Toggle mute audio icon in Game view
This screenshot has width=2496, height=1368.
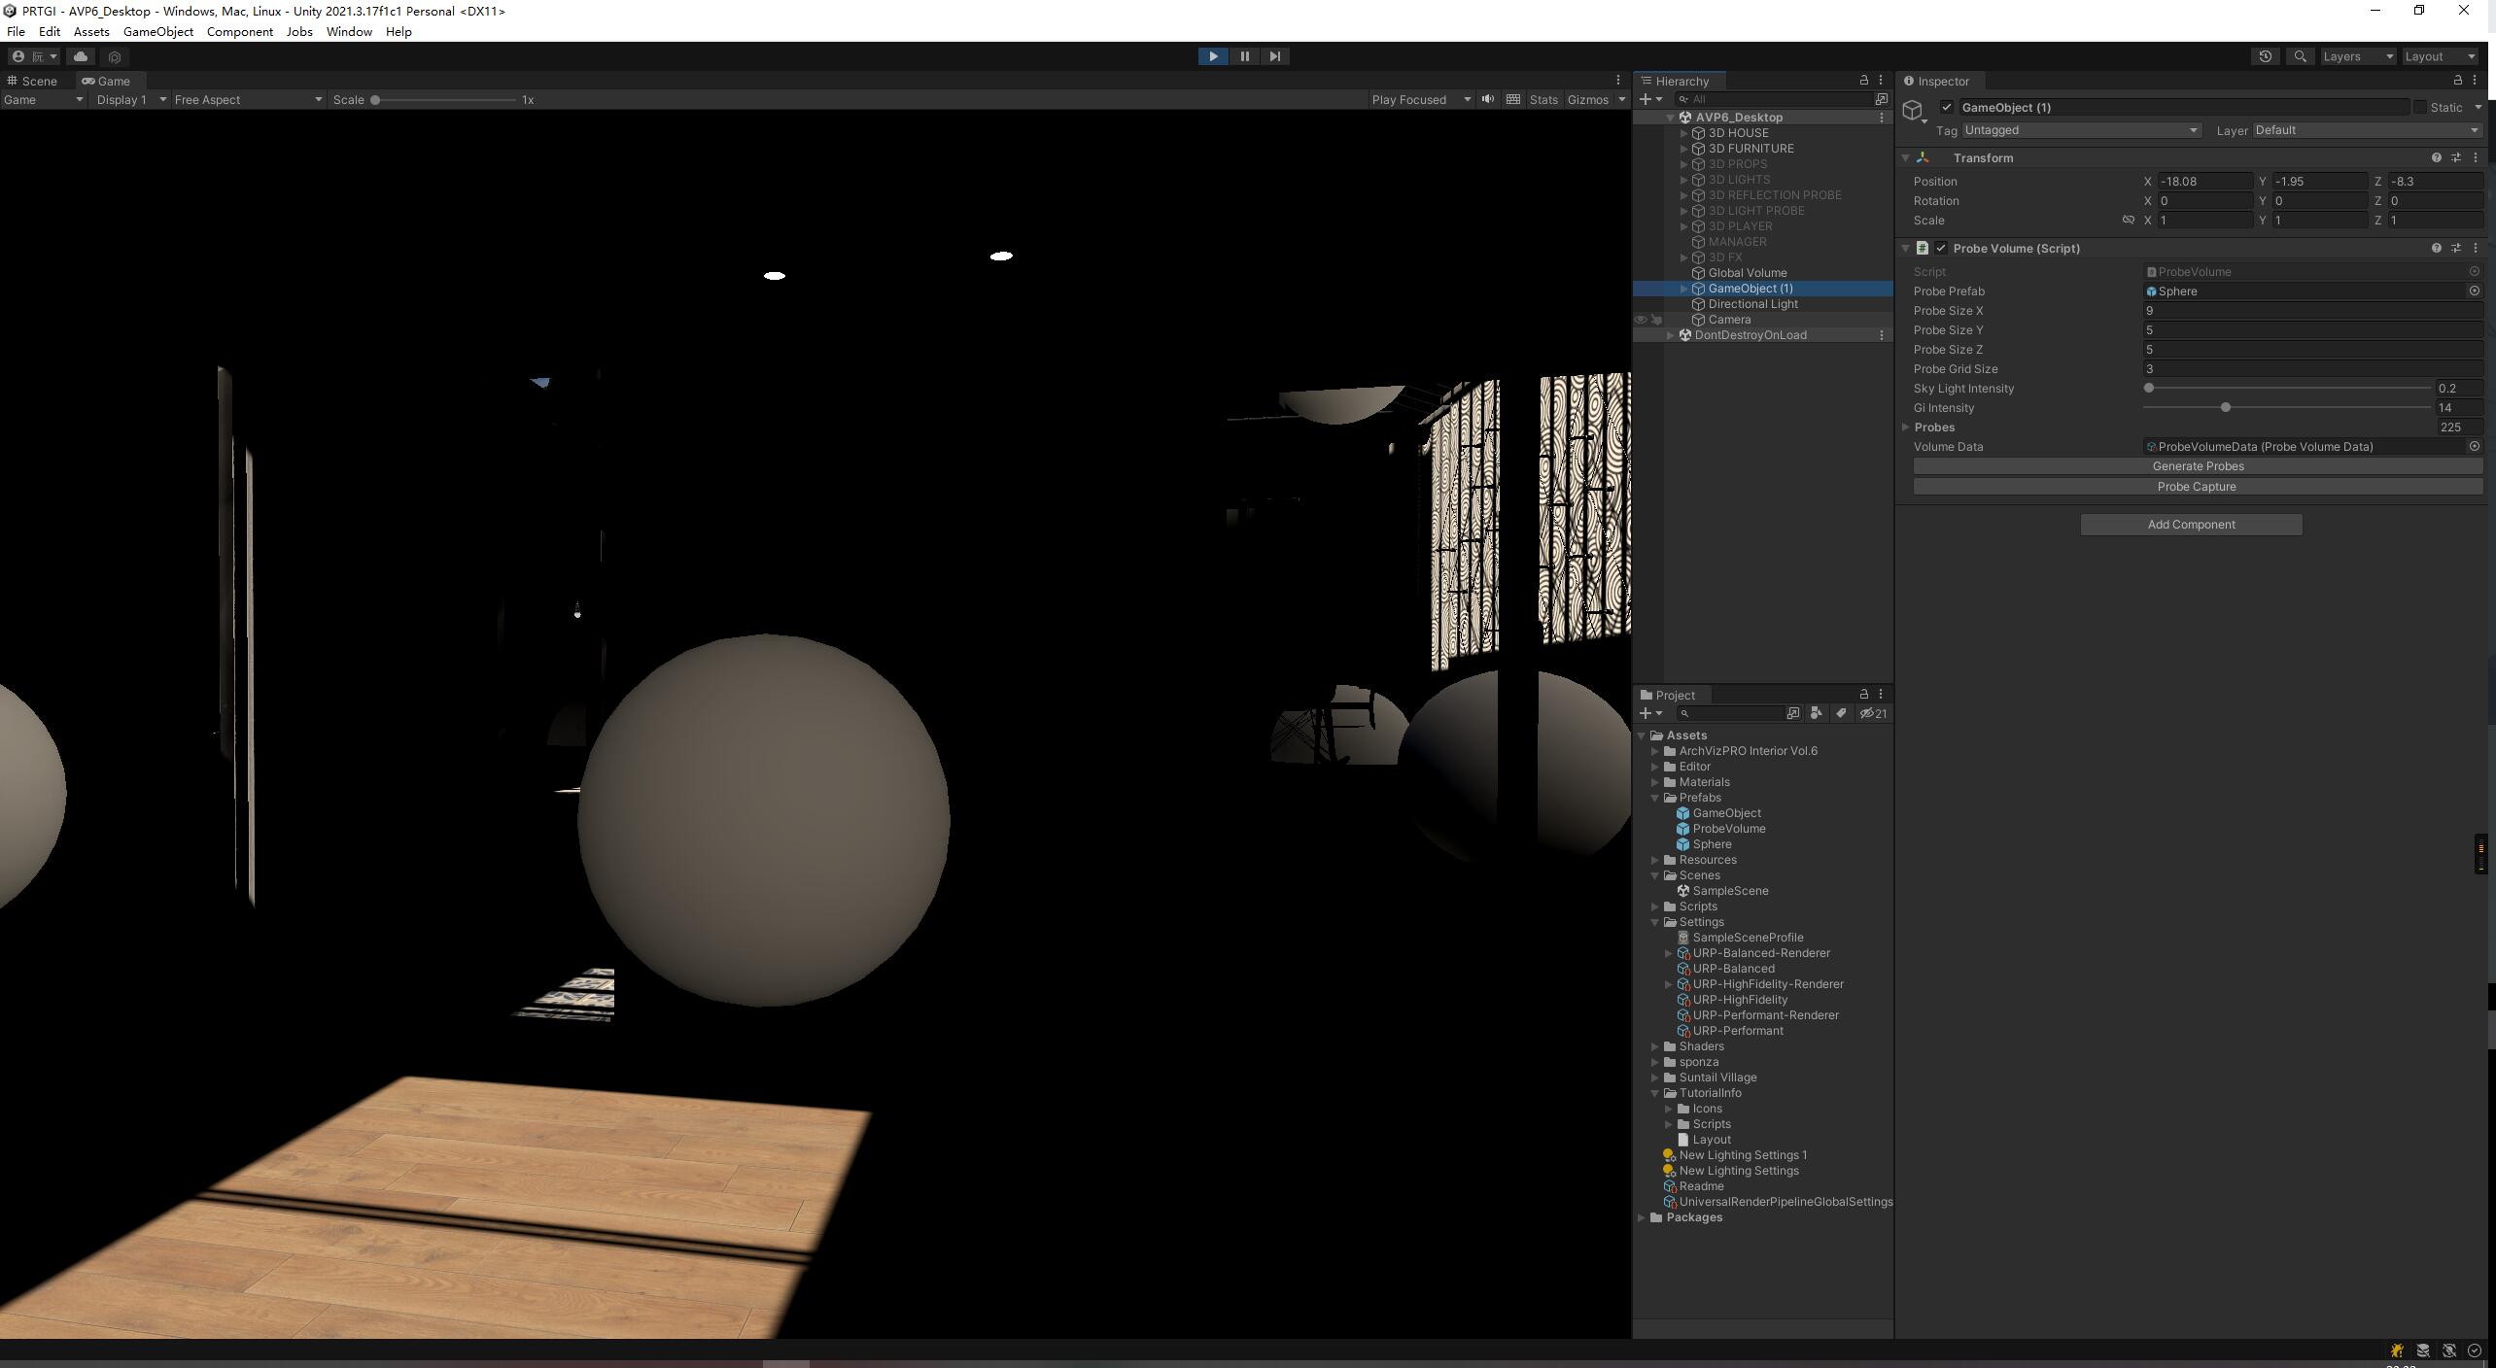[x=1488, y=99]
